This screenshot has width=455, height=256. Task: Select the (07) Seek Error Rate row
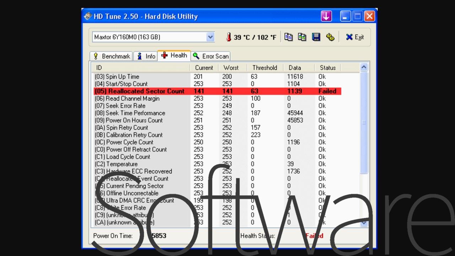[217, 106]
